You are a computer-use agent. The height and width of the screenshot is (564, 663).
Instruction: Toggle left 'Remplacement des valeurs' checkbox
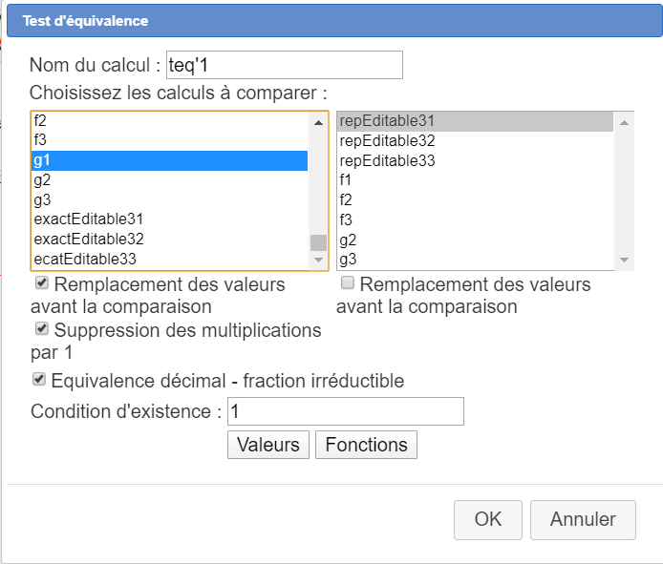coord(42,283)
